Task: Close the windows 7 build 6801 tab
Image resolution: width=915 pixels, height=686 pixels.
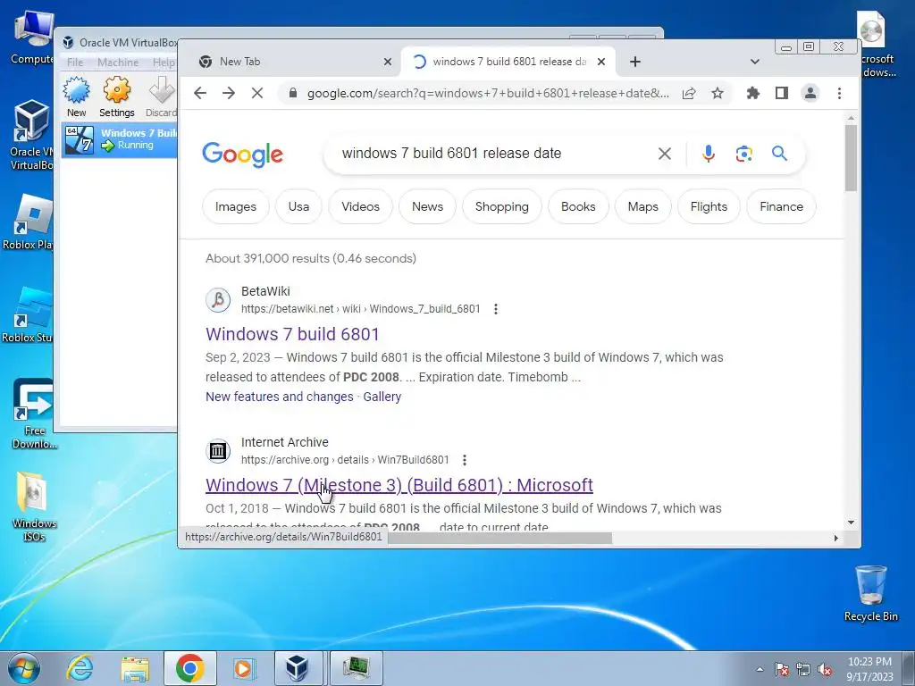Action: [601, 62]
